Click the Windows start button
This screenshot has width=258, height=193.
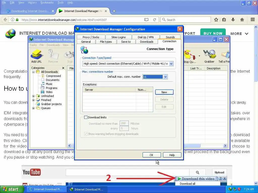pyautogui.click(x=12, y=189)
